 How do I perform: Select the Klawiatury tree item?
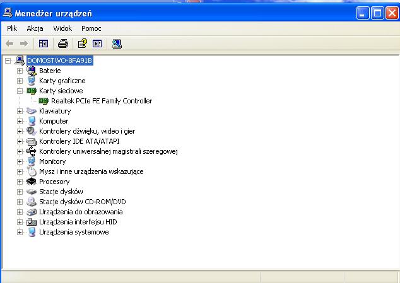(x=55, y=111)
